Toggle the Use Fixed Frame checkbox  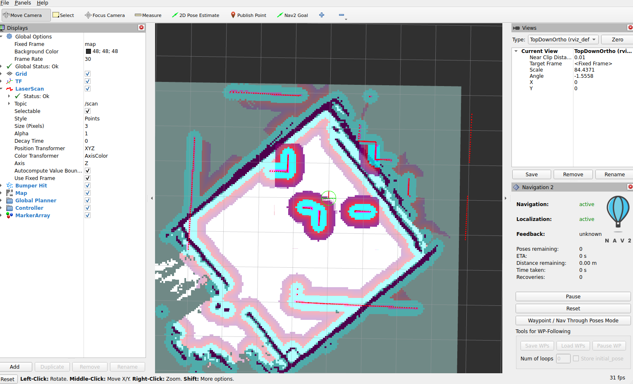coord(88,178)
